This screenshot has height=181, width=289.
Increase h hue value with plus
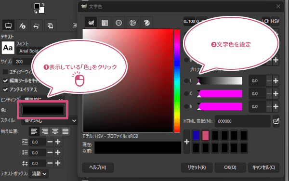[276, 106]
